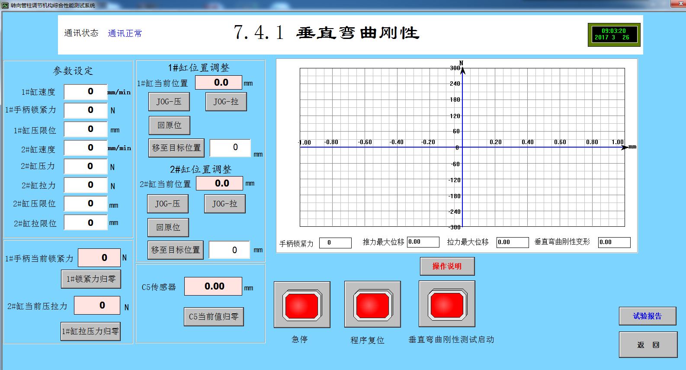Return cylinder 2# to origin with 回原位
The height and width of the screenshot is (370, 686).
click(x=168, y=228)
